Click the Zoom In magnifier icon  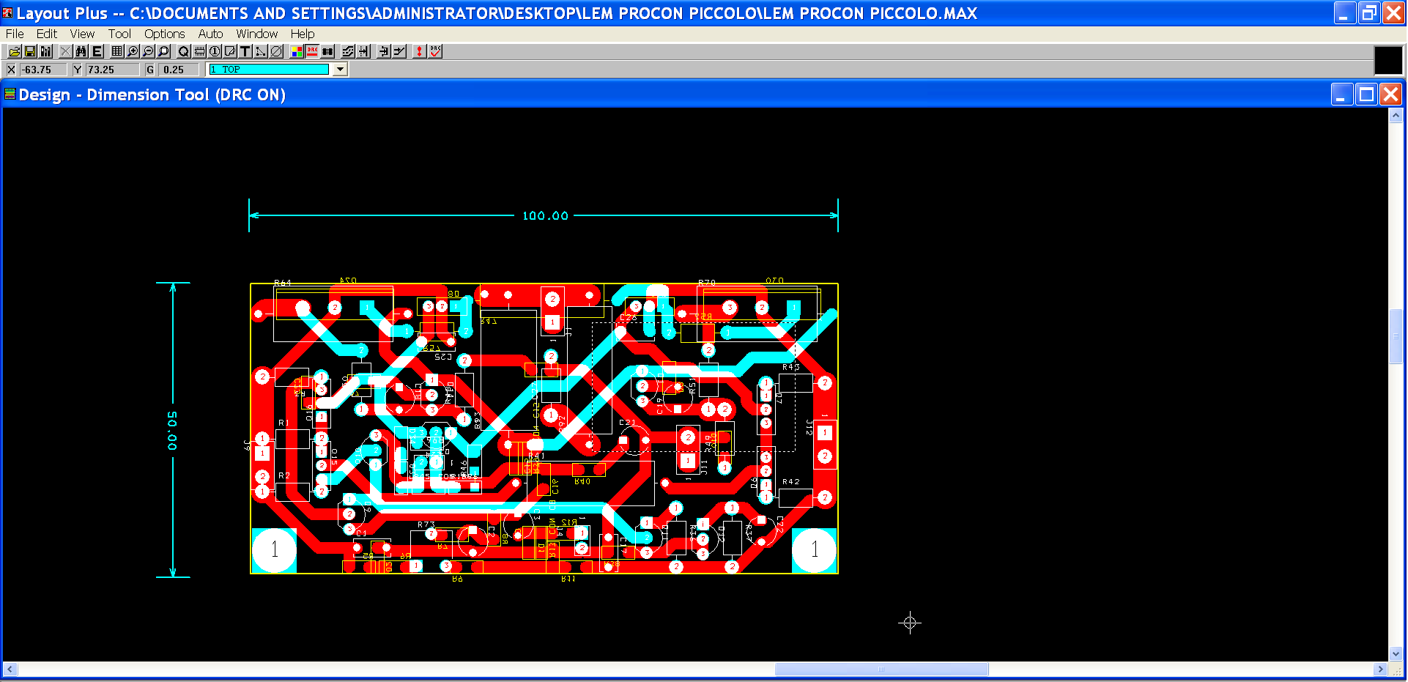tap(133, 51)
